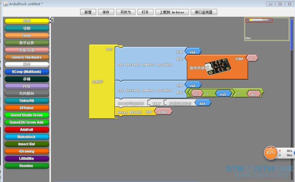Open the 通信 block category

[27, 65]
